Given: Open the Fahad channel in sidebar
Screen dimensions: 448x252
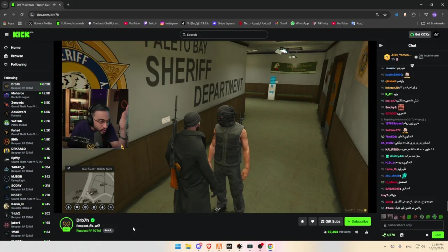Looking at the screenshot, I should coord(27,132).
